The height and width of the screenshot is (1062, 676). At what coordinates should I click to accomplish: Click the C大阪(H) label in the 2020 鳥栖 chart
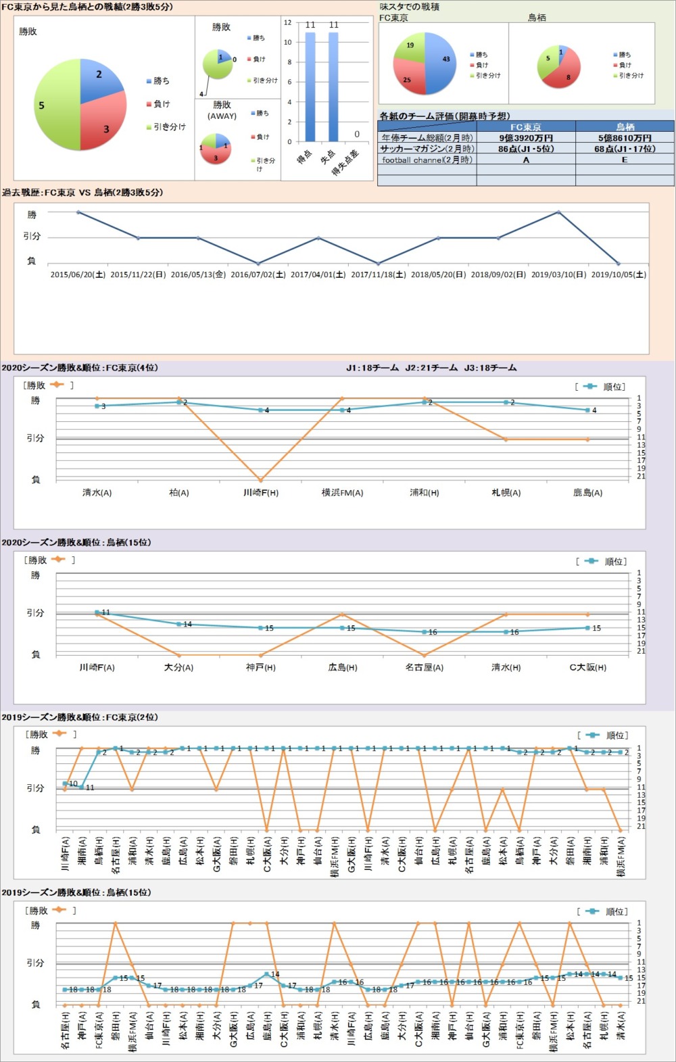(587, 667)
